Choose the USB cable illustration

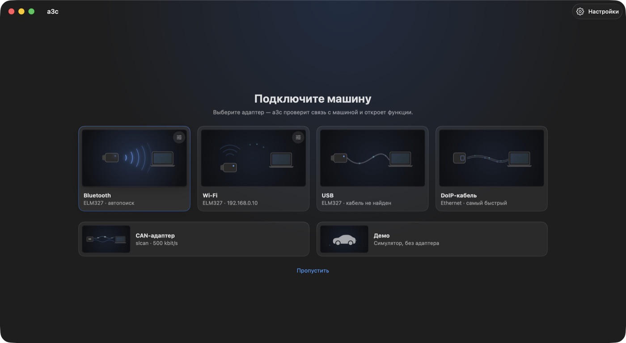372,158
